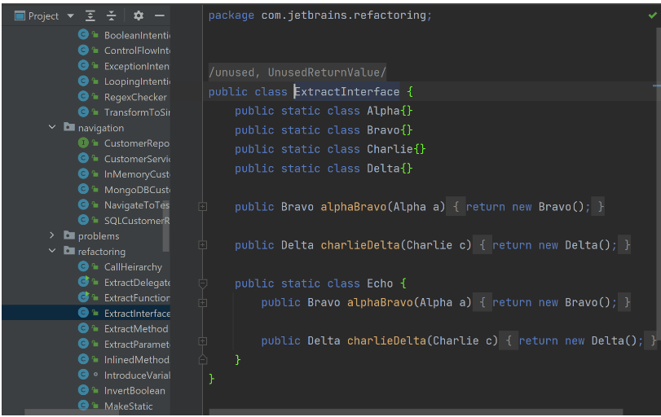Open SQLCustomerR class file
This screenshot has width=661, height=417.
137,220
